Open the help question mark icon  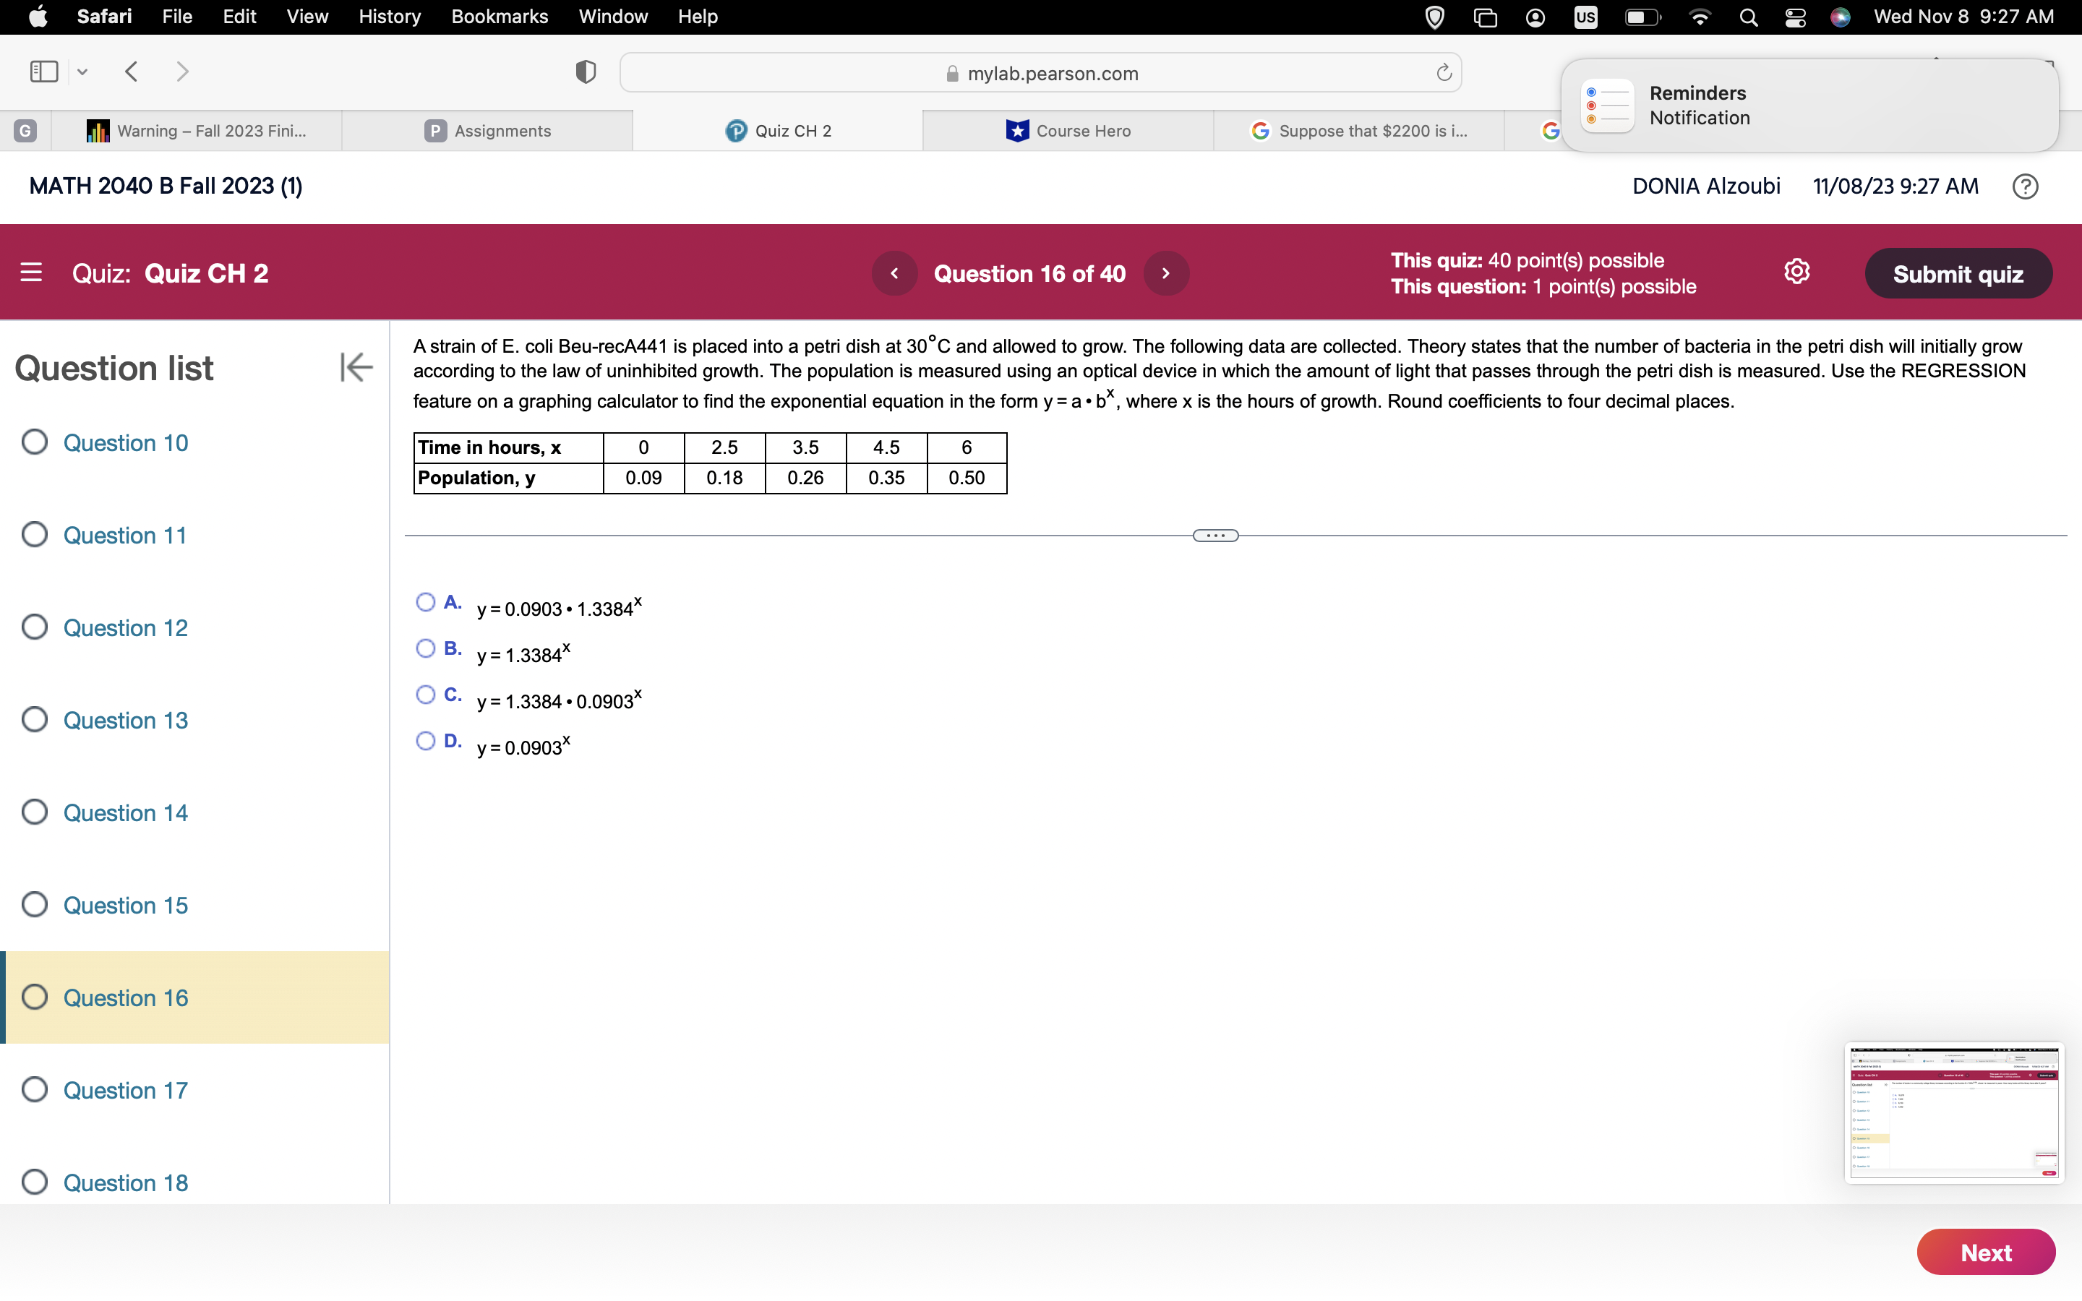pos(2025,186)
